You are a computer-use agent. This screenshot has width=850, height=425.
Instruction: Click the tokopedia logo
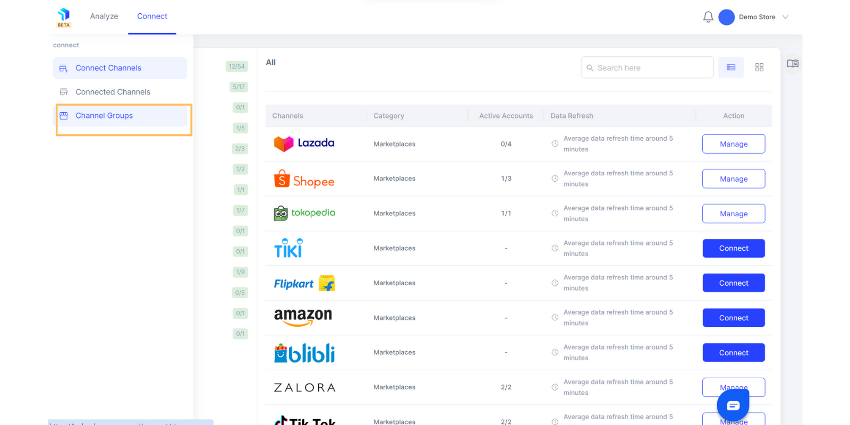pos(304,213)
